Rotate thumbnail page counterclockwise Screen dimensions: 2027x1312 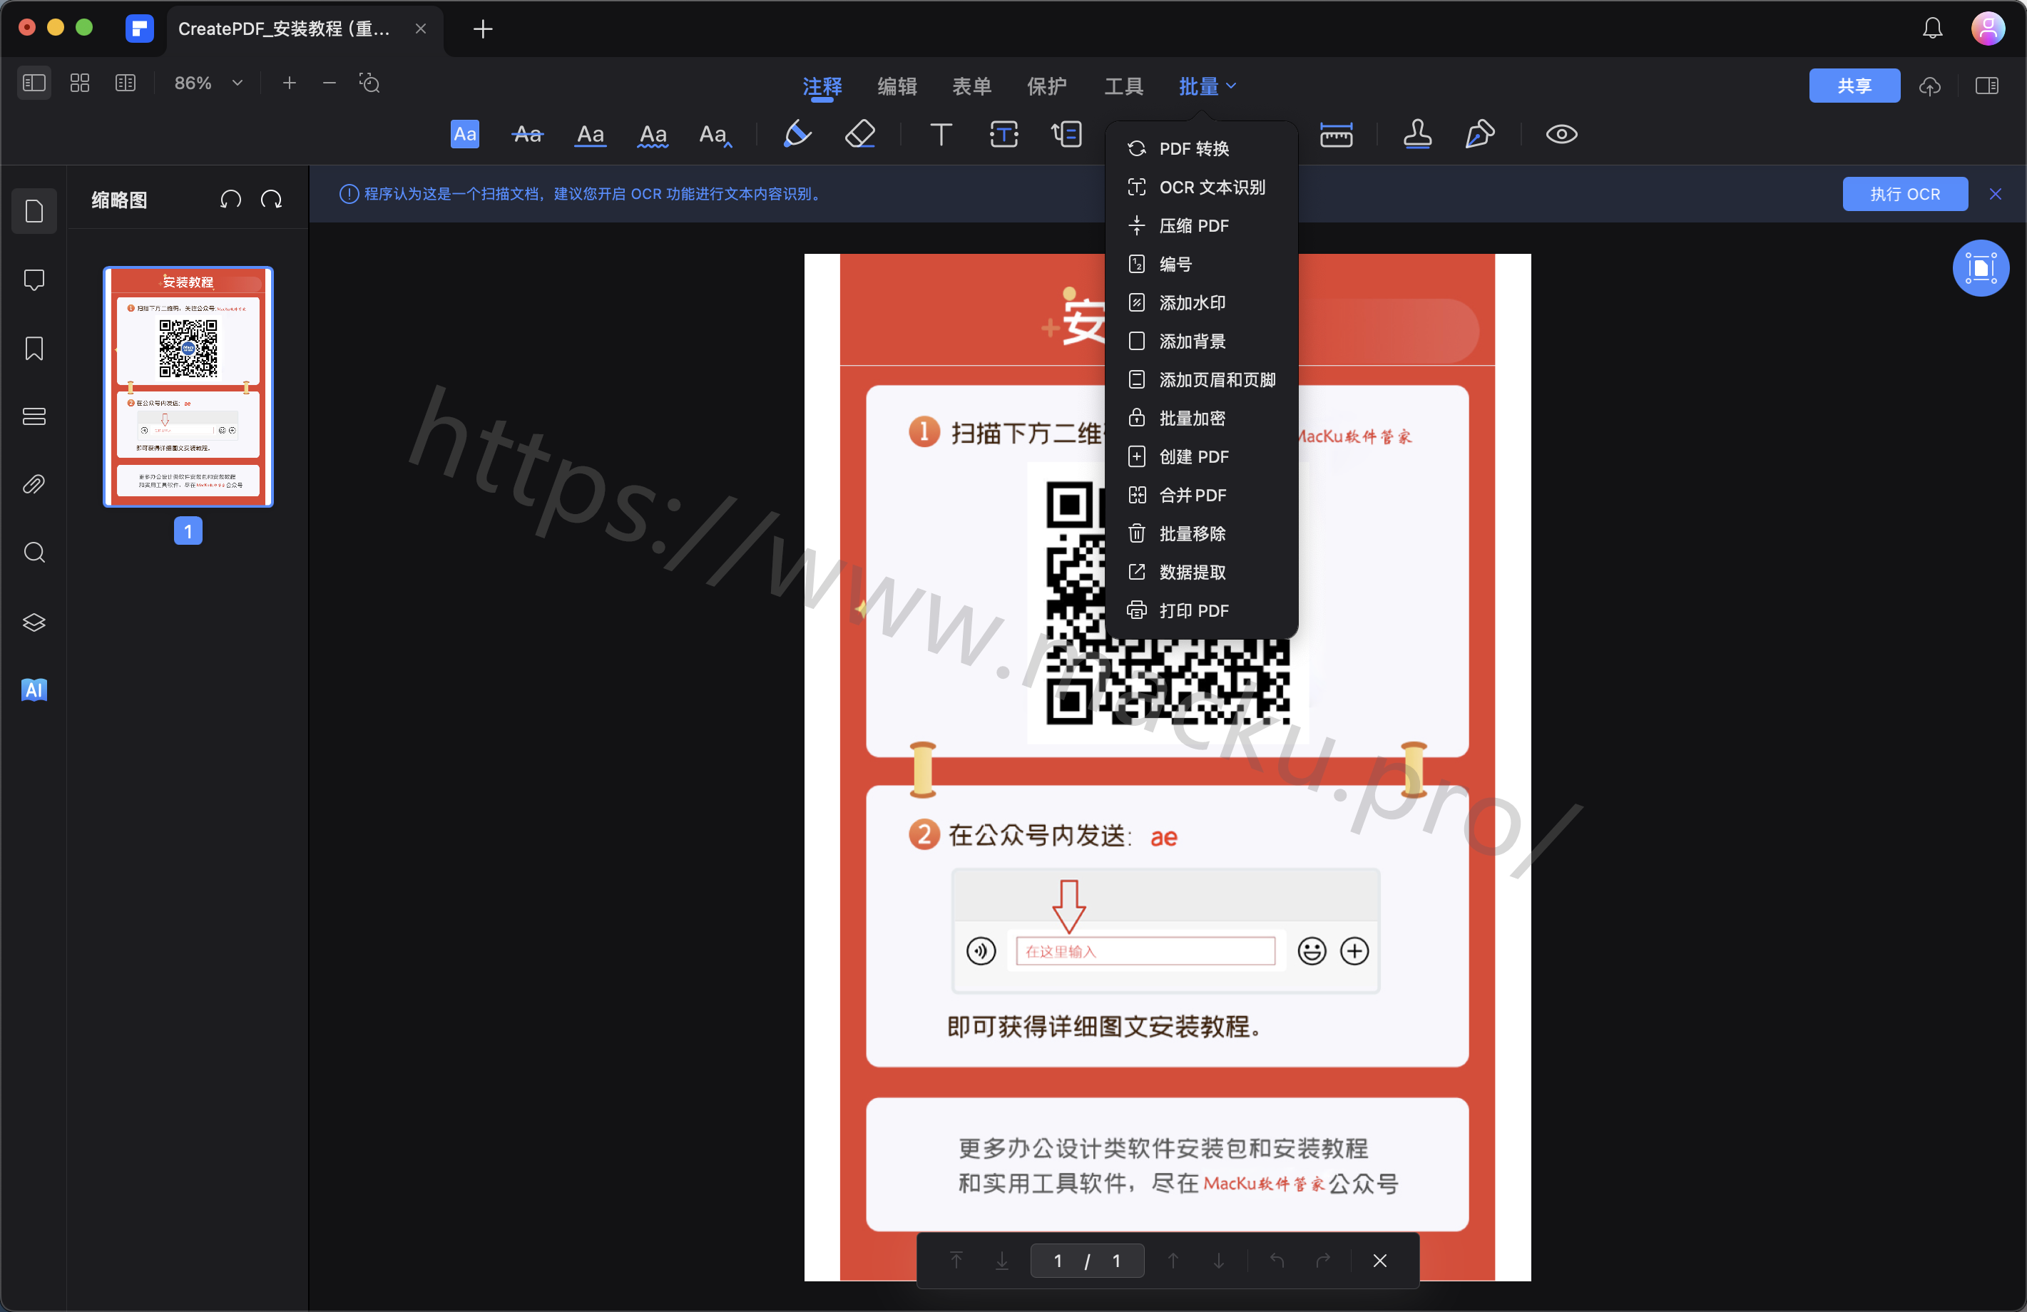tap(231, 200)
